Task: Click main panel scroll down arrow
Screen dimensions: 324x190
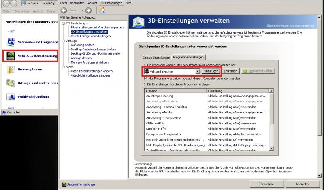Action: click(x=319, y=176)
